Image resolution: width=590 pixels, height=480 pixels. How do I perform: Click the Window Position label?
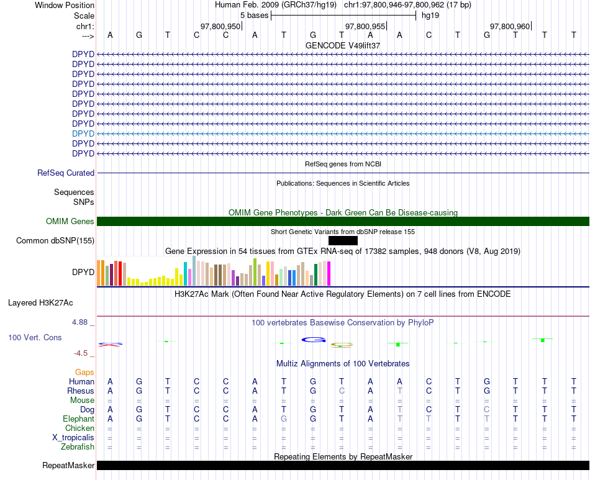click(65, 5)
